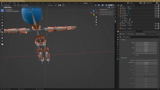
Task: Click the bone name input field
Action: 140,37
